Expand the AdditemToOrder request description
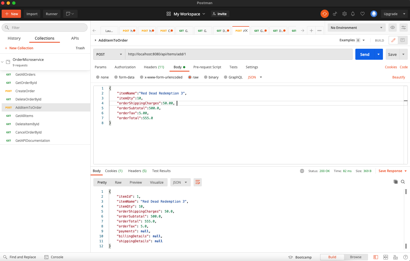 coord(96,40)
